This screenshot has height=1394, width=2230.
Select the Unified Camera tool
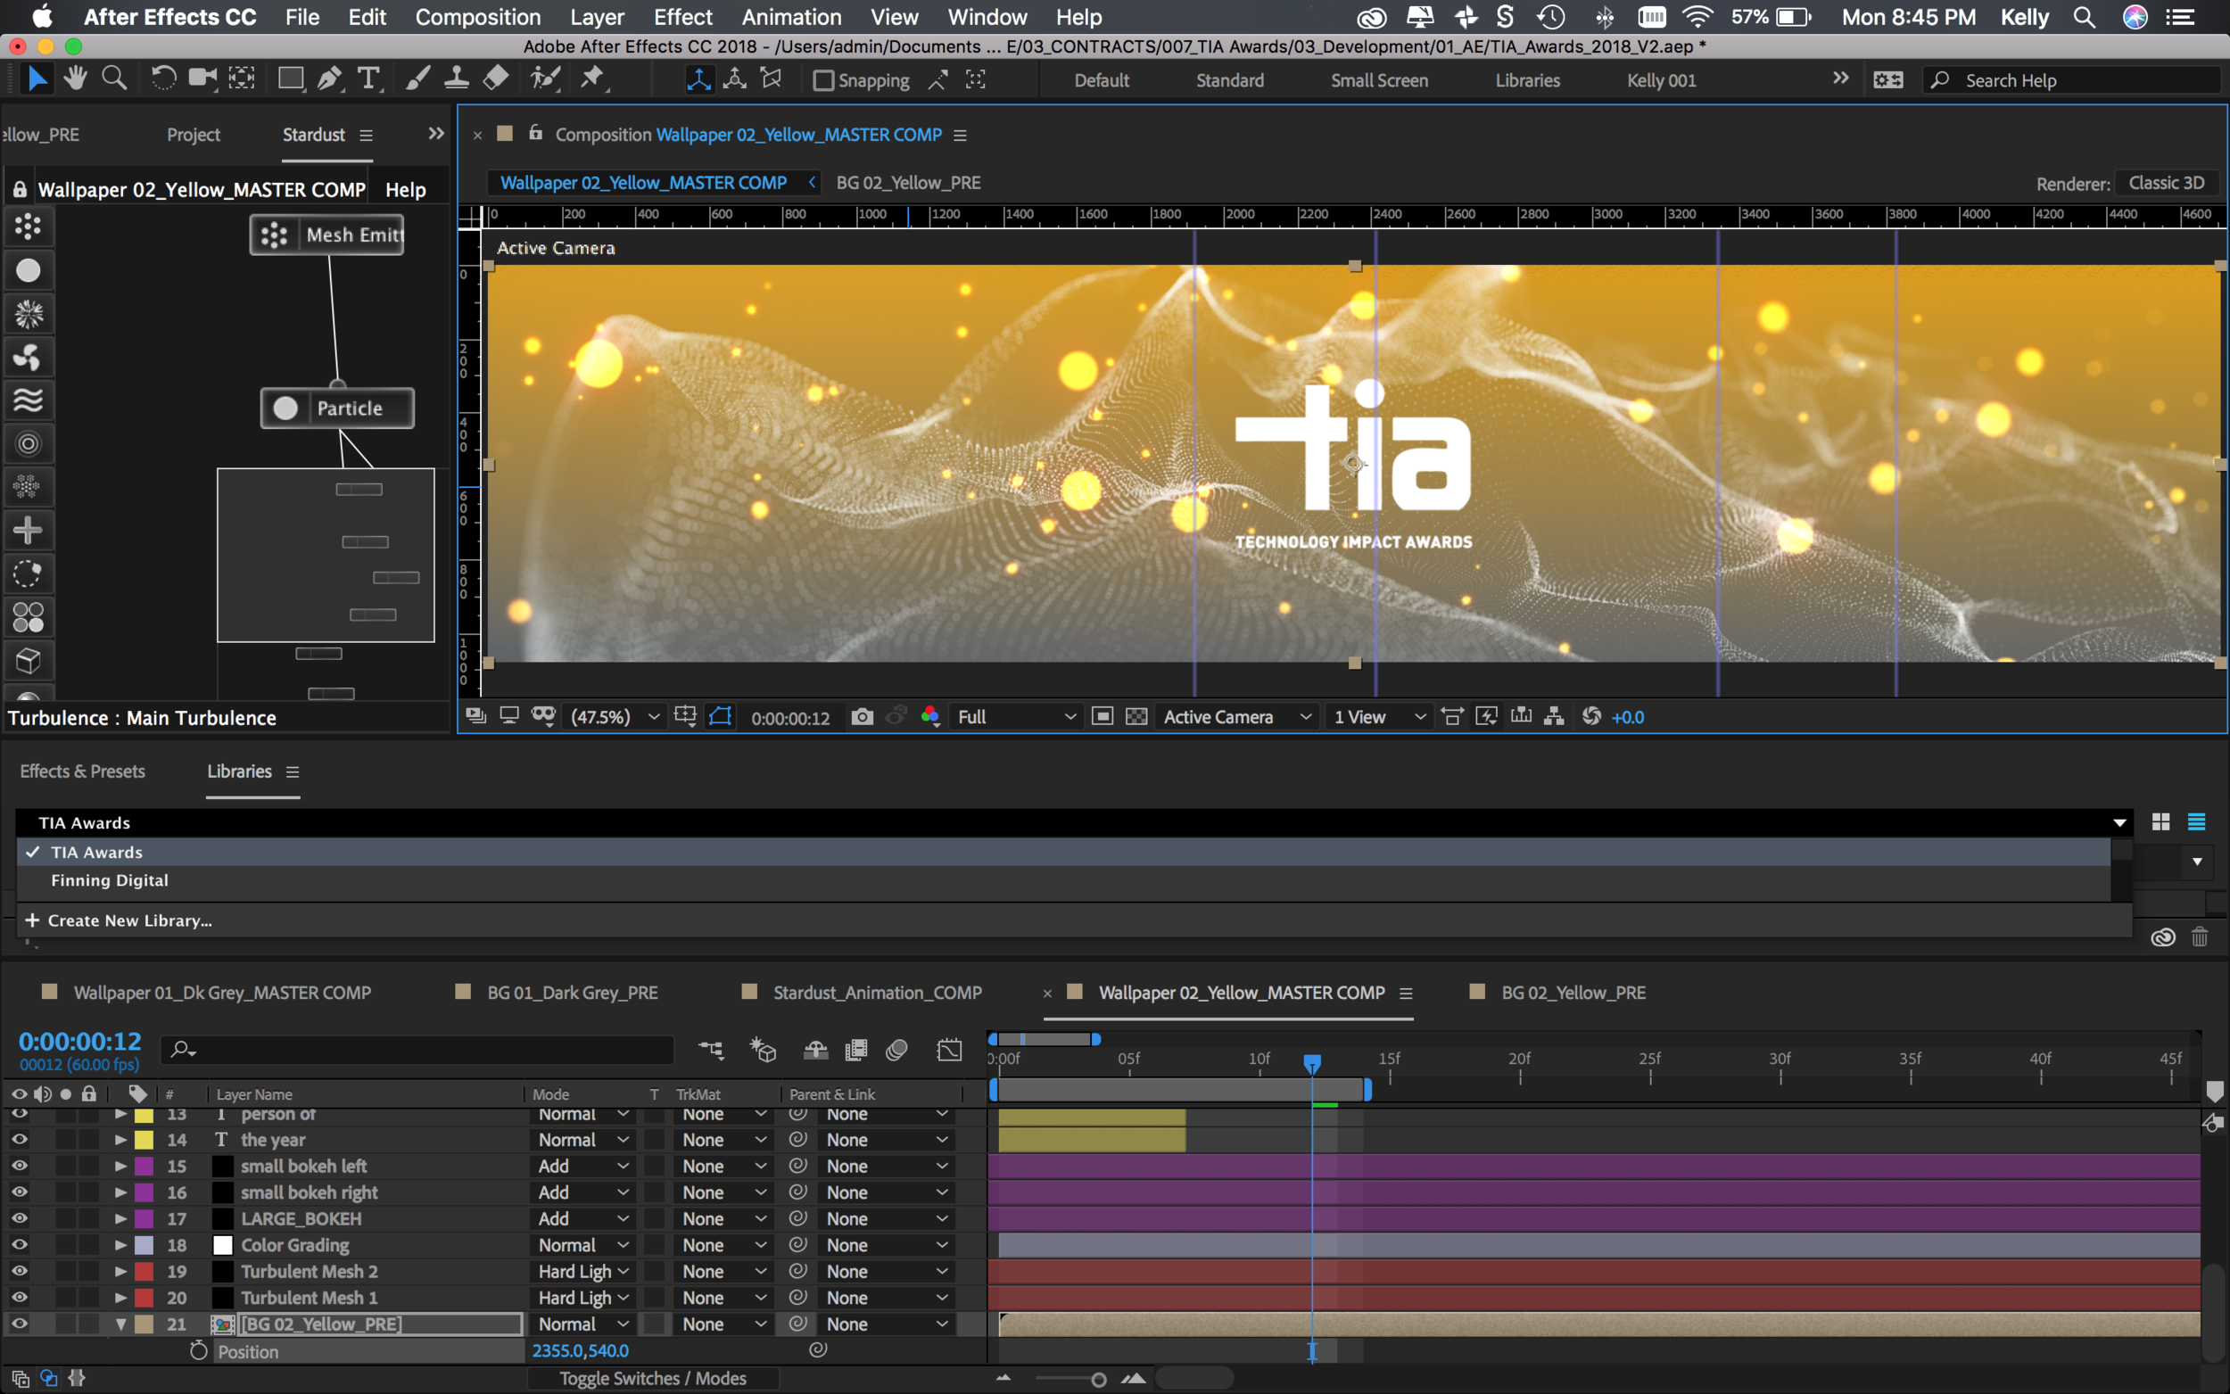pos(202,79)
